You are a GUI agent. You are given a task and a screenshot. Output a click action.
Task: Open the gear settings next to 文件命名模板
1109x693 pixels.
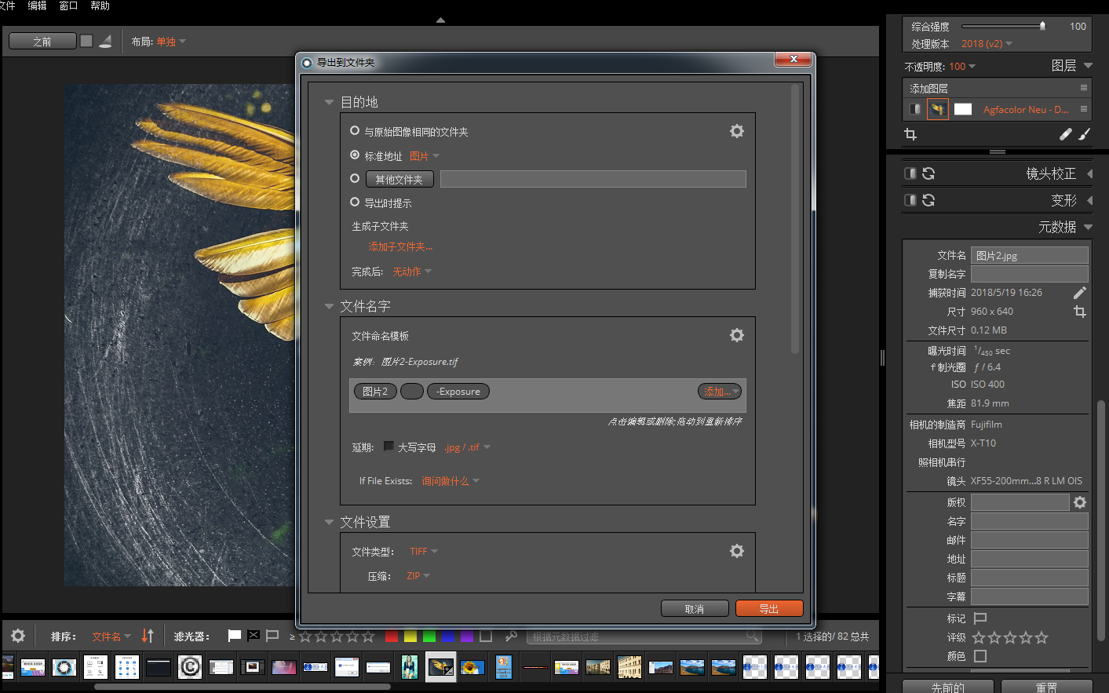point(736,334)
